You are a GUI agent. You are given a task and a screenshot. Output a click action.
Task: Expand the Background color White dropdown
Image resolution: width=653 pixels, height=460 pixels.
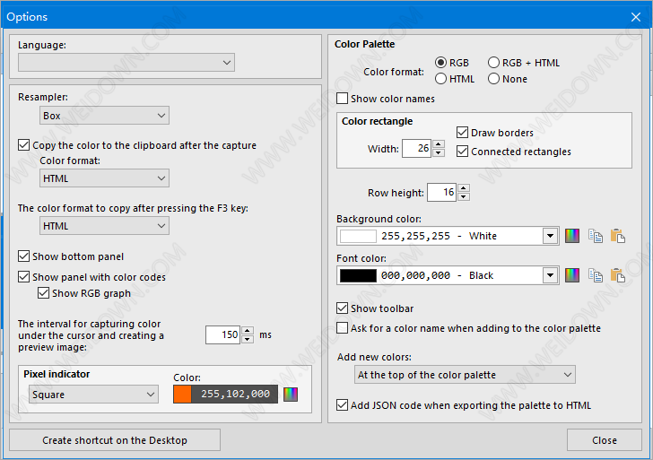tap(550, 236)
